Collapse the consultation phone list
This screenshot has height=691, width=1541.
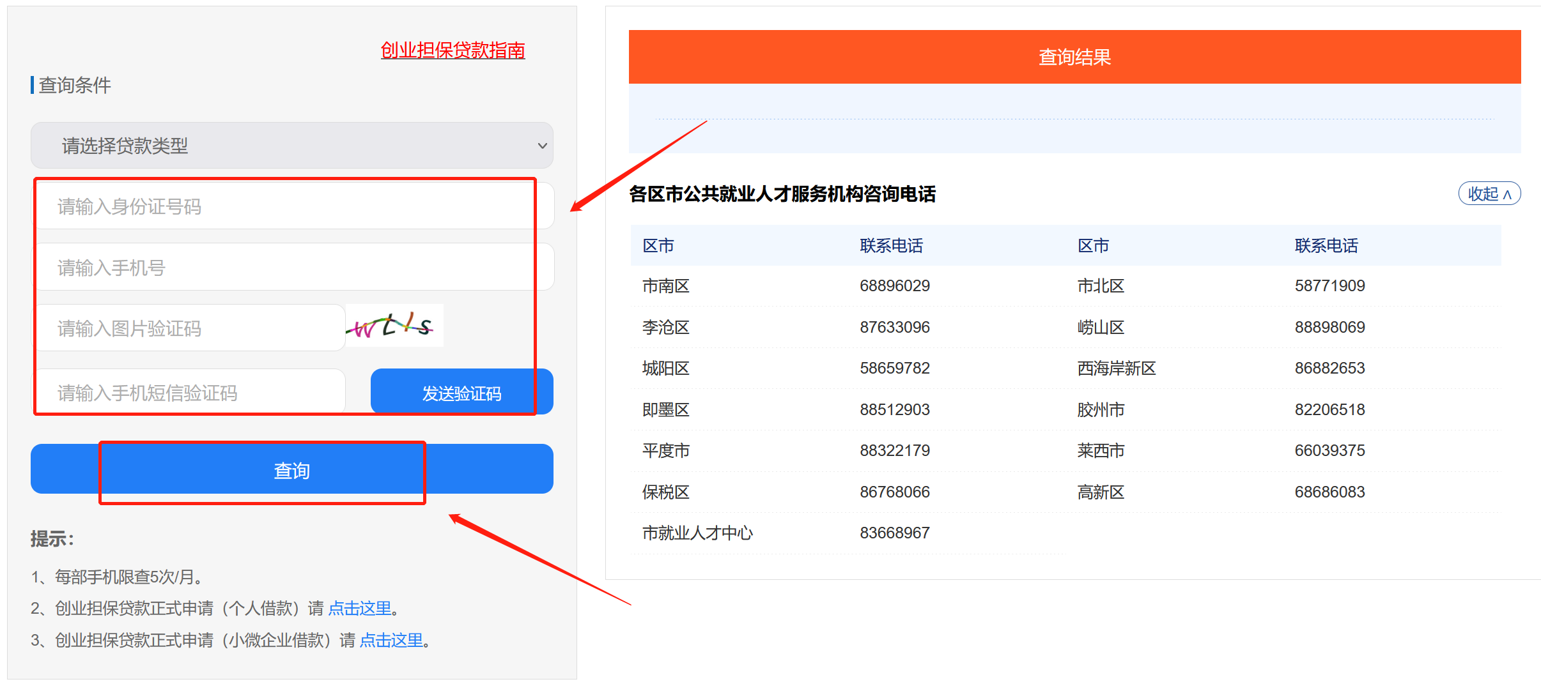click(x=1489, y=194)
